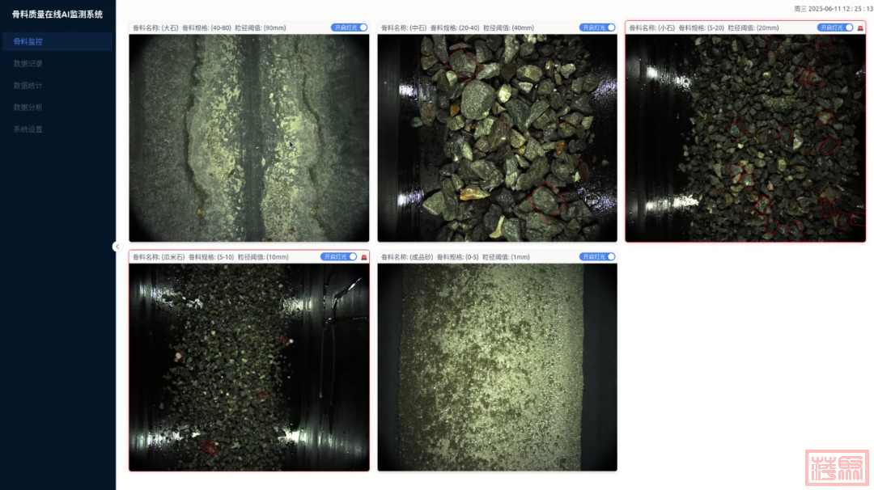Open 系统设置 in the sidebar
This screenshot has height=490, width=874.
pyautogui.click(x=28, y=129)
